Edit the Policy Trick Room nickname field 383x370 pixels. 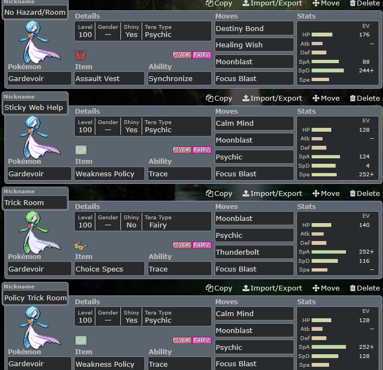click(x=35, y=298)
